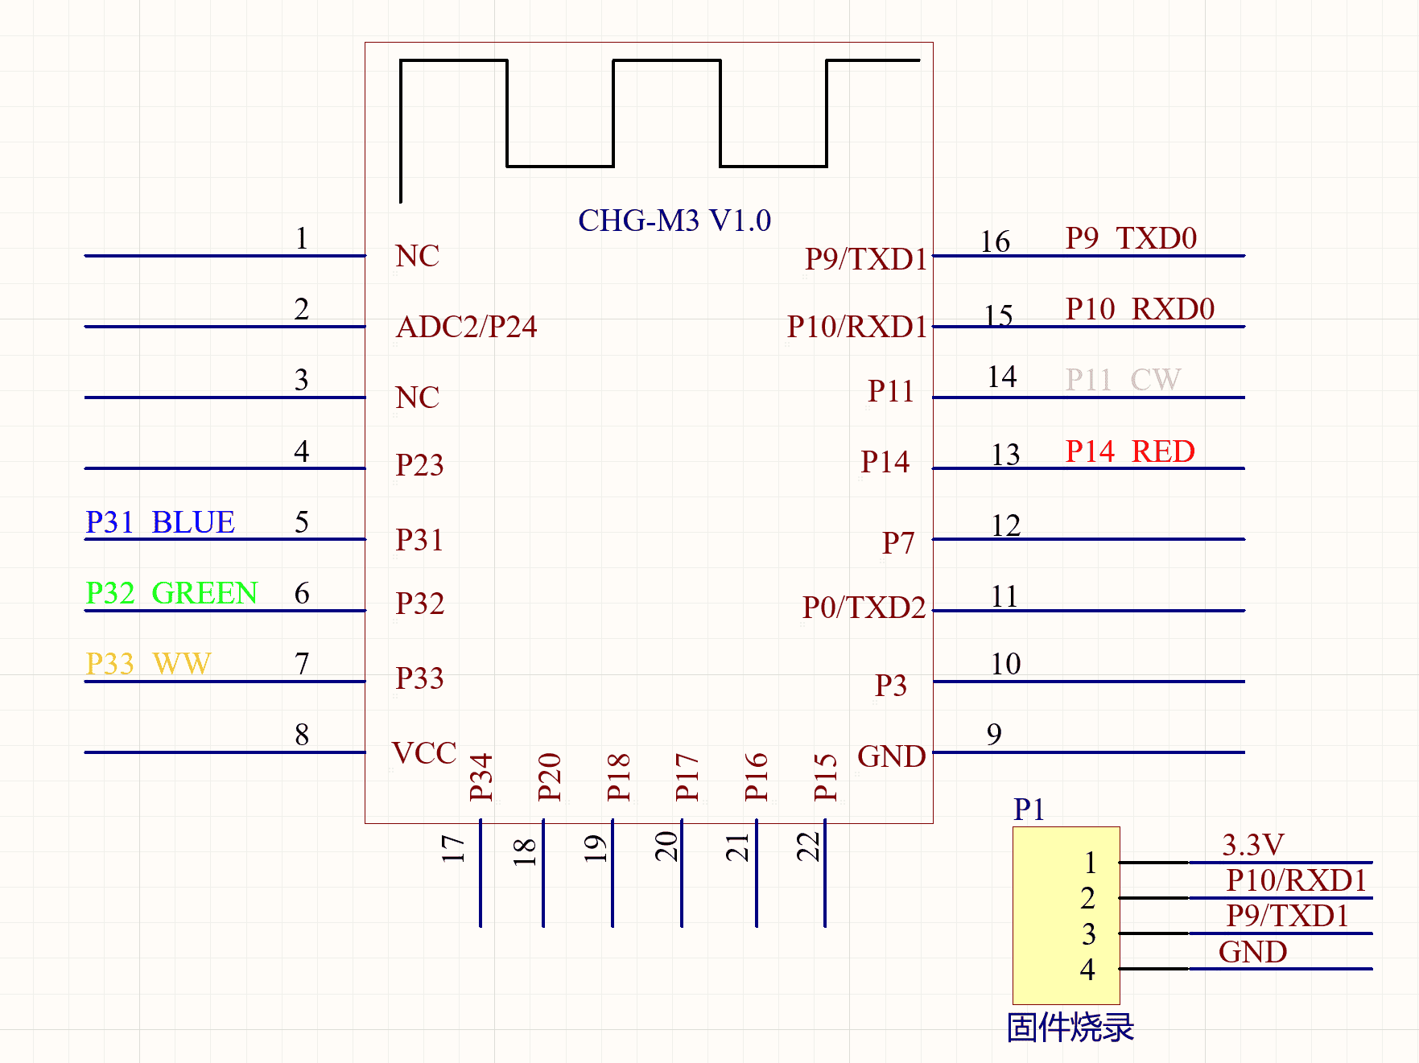Select the P1 connector designator
The width and height of the screenshot is (1419, 1063).
coord(1029,810)
